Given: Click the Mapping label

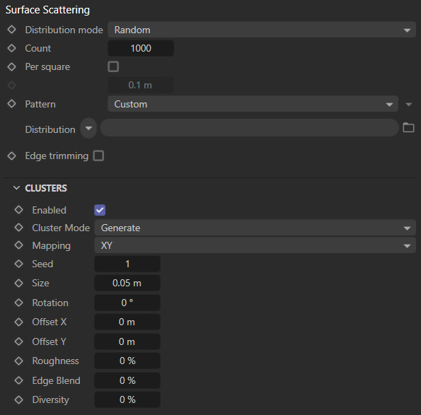Looking at the screenshot, I should tap(51, 246).
